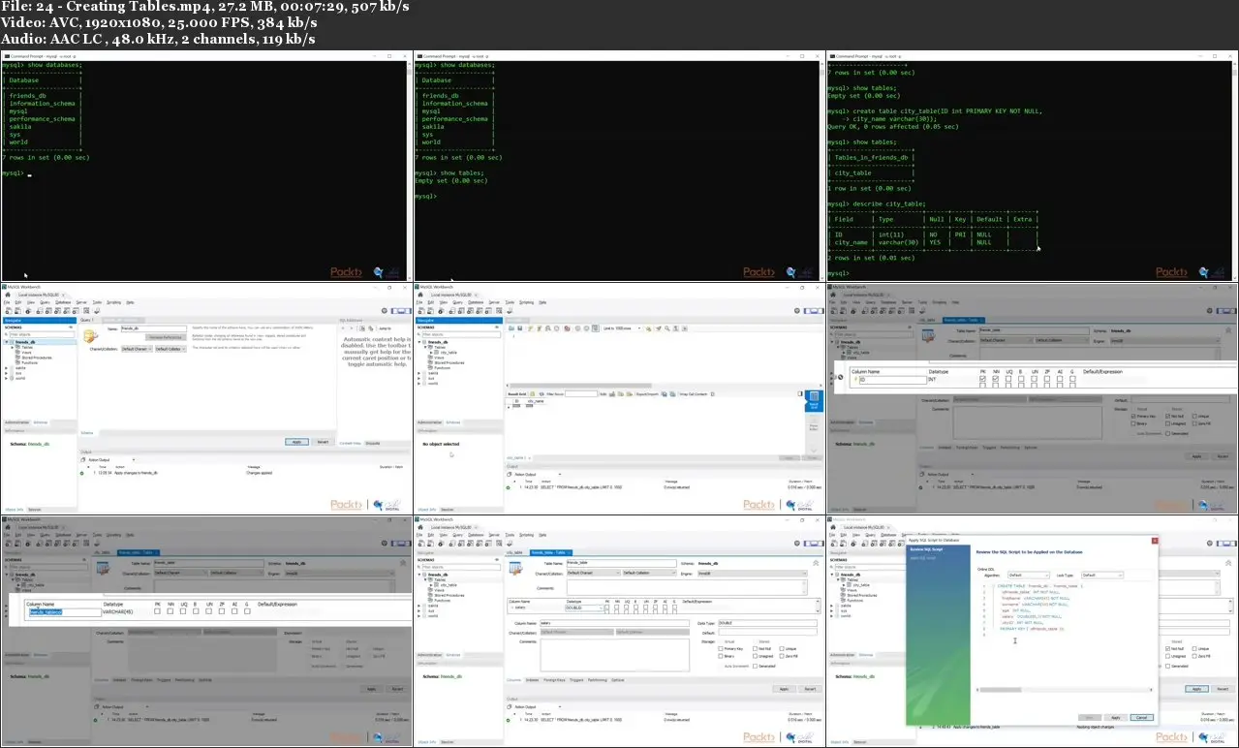Check Primary Key box in salary column editor
This screenshot has height=748, width=1239.
click(x=719, y=649)
